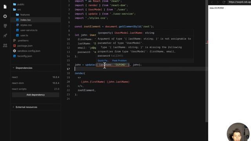This screenshot has height=141, width=251.
Task: Click 'DUPOND' string on line 16
Action: [120, 65]
